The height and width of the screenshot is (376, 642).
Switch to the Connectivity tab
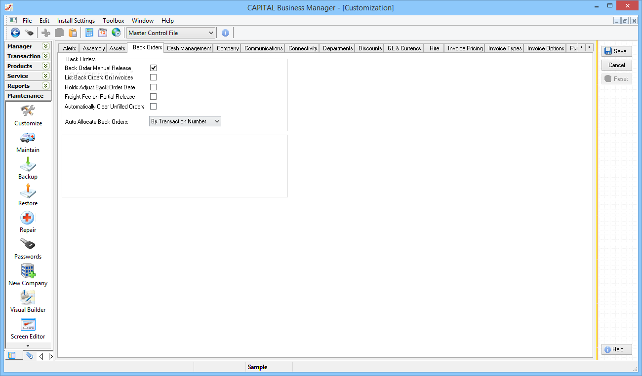click(x=303, y=48)
